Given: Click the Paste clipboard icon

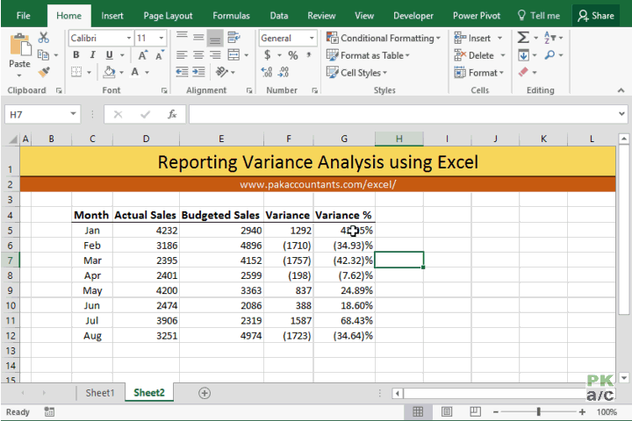Looking at the screenshot, I should coord(19,46).
